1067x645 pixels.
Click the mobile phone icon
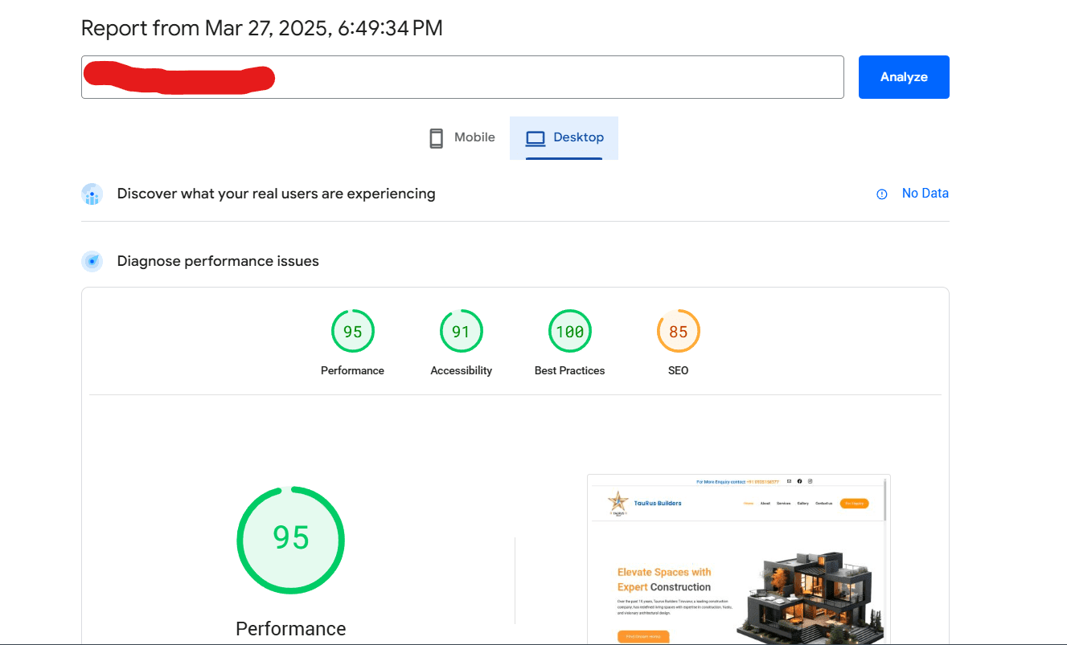point(437,138)
